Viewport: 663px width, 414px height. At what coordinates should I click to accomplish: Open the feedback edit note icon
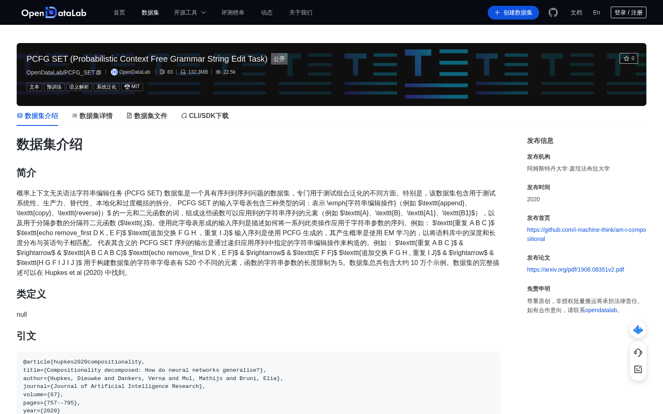point(638,369)
